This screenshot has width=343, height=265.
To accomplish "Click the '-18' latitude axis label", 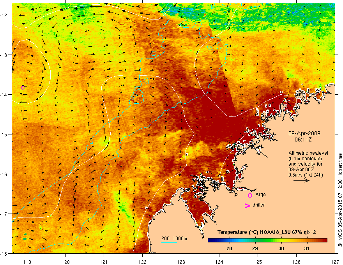I will (x=4, y=253).
